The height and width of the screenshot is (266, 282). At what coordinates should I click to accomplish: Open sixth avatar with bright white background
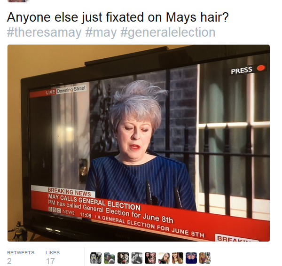coord(164,258)
